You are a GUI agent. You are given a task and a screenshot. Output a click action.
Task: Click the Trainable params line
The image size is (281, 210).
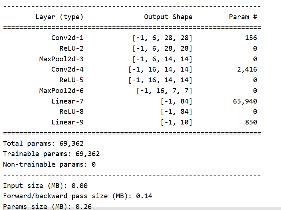point(51,154)
